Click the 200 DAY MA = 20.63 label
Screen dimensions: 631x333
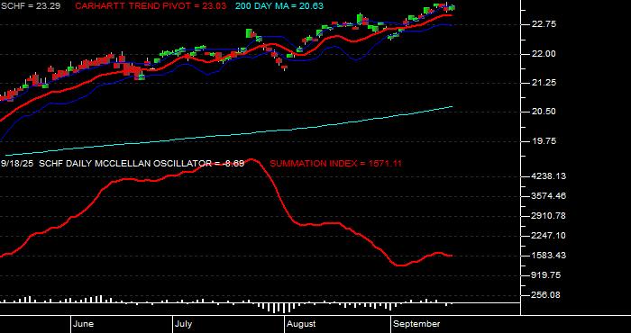279,6
